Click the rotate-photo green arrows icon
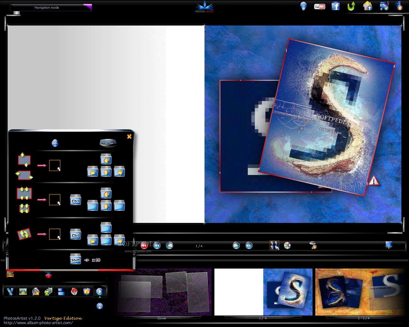409x327 pixels. pos(24,234)
